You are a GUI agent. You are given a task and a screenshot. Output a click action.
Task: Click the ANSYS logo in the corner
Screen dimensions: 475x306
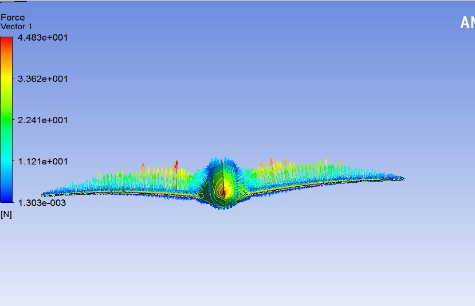click(467, 23)
